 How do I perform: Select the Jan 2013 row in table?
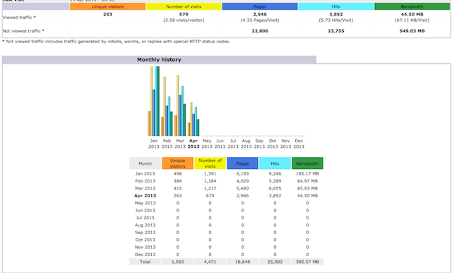point(226,174)
